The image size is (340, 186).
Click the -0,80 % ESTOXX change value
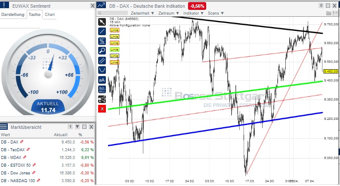[87, 165]
